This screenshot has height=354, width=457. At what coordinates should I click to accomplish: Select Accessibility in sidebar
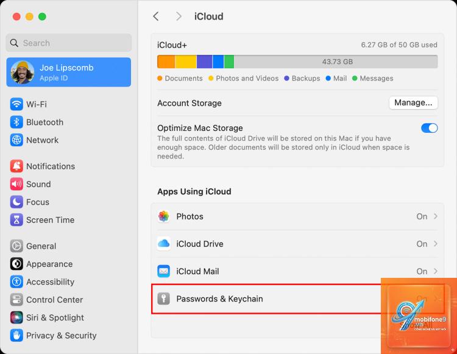tap(69, 281)
